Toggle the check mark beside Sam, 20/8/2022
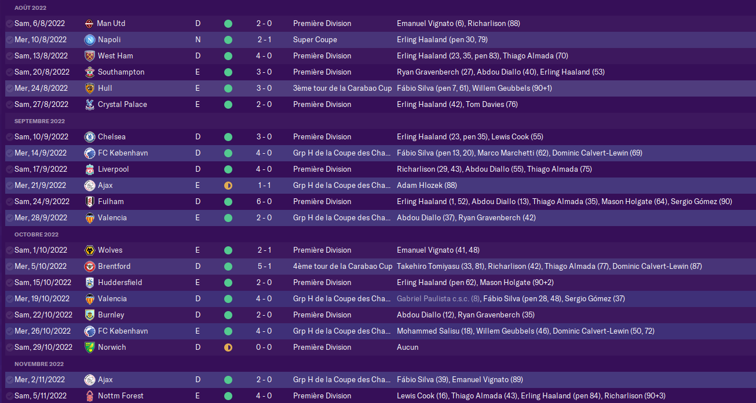Screen dimensions: 756x403 [x=9, y=72]
